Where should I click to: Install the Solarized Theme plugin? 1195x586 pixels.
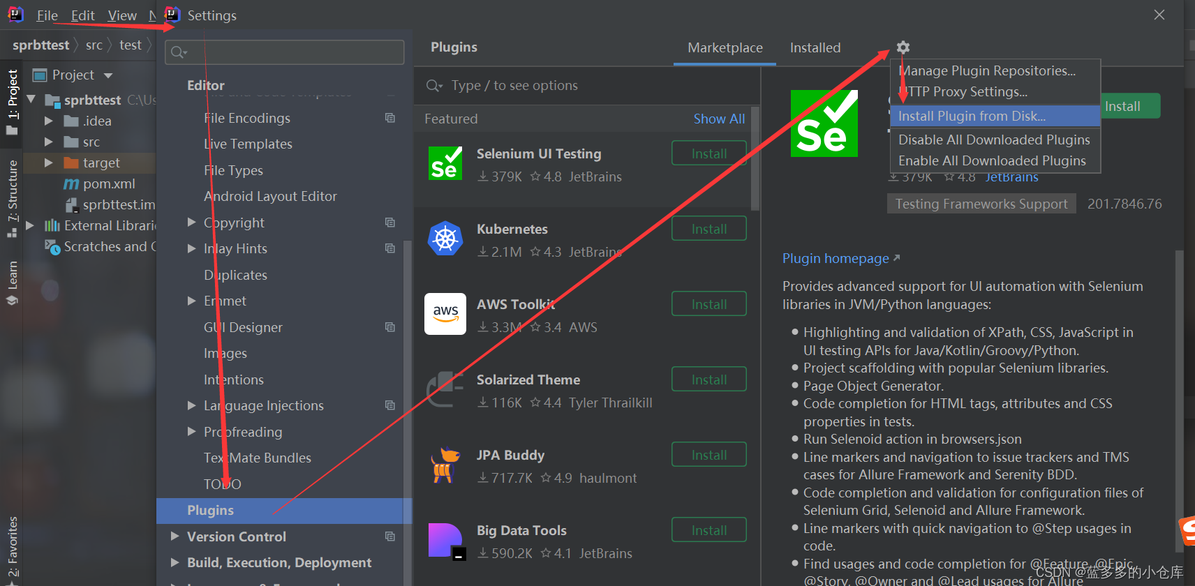click(709, 380)
